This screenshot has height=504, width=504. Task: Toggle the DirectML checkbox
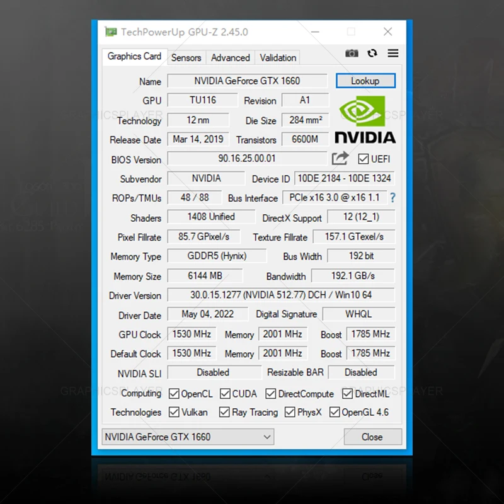click(x=348, y=393)
